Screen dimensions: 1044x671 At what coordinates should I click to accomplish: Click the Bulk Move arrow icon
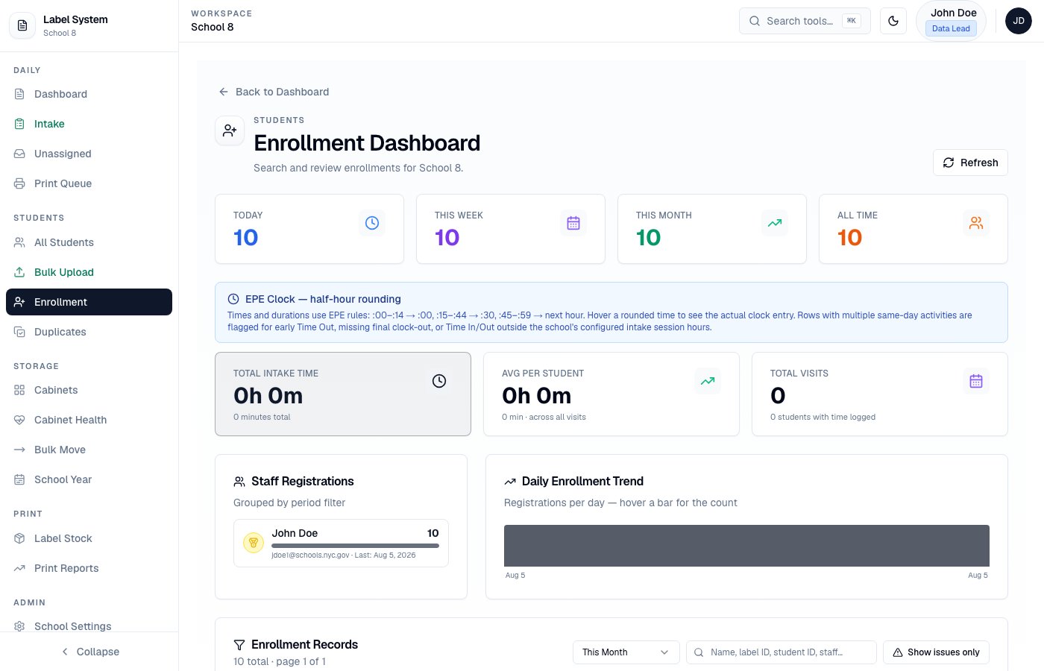[19, 450]
